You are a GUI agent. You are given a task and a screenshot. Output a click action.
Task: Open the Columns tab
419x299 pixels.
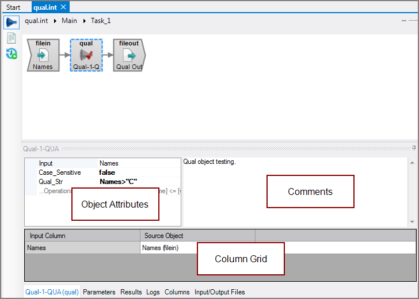[177, 292]
